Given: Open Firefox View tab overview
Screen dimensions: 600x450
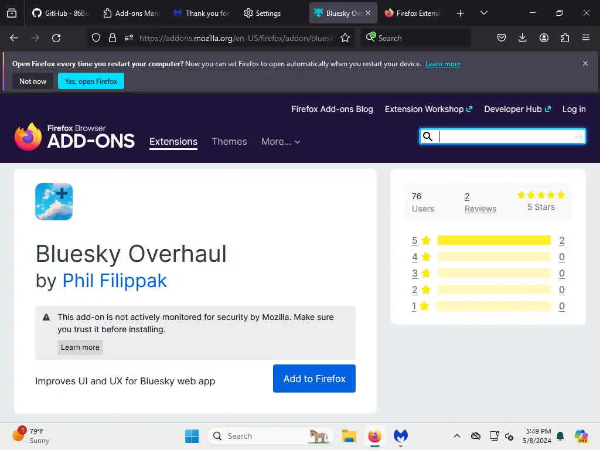Looking at the screenshot, I should 12,13.
